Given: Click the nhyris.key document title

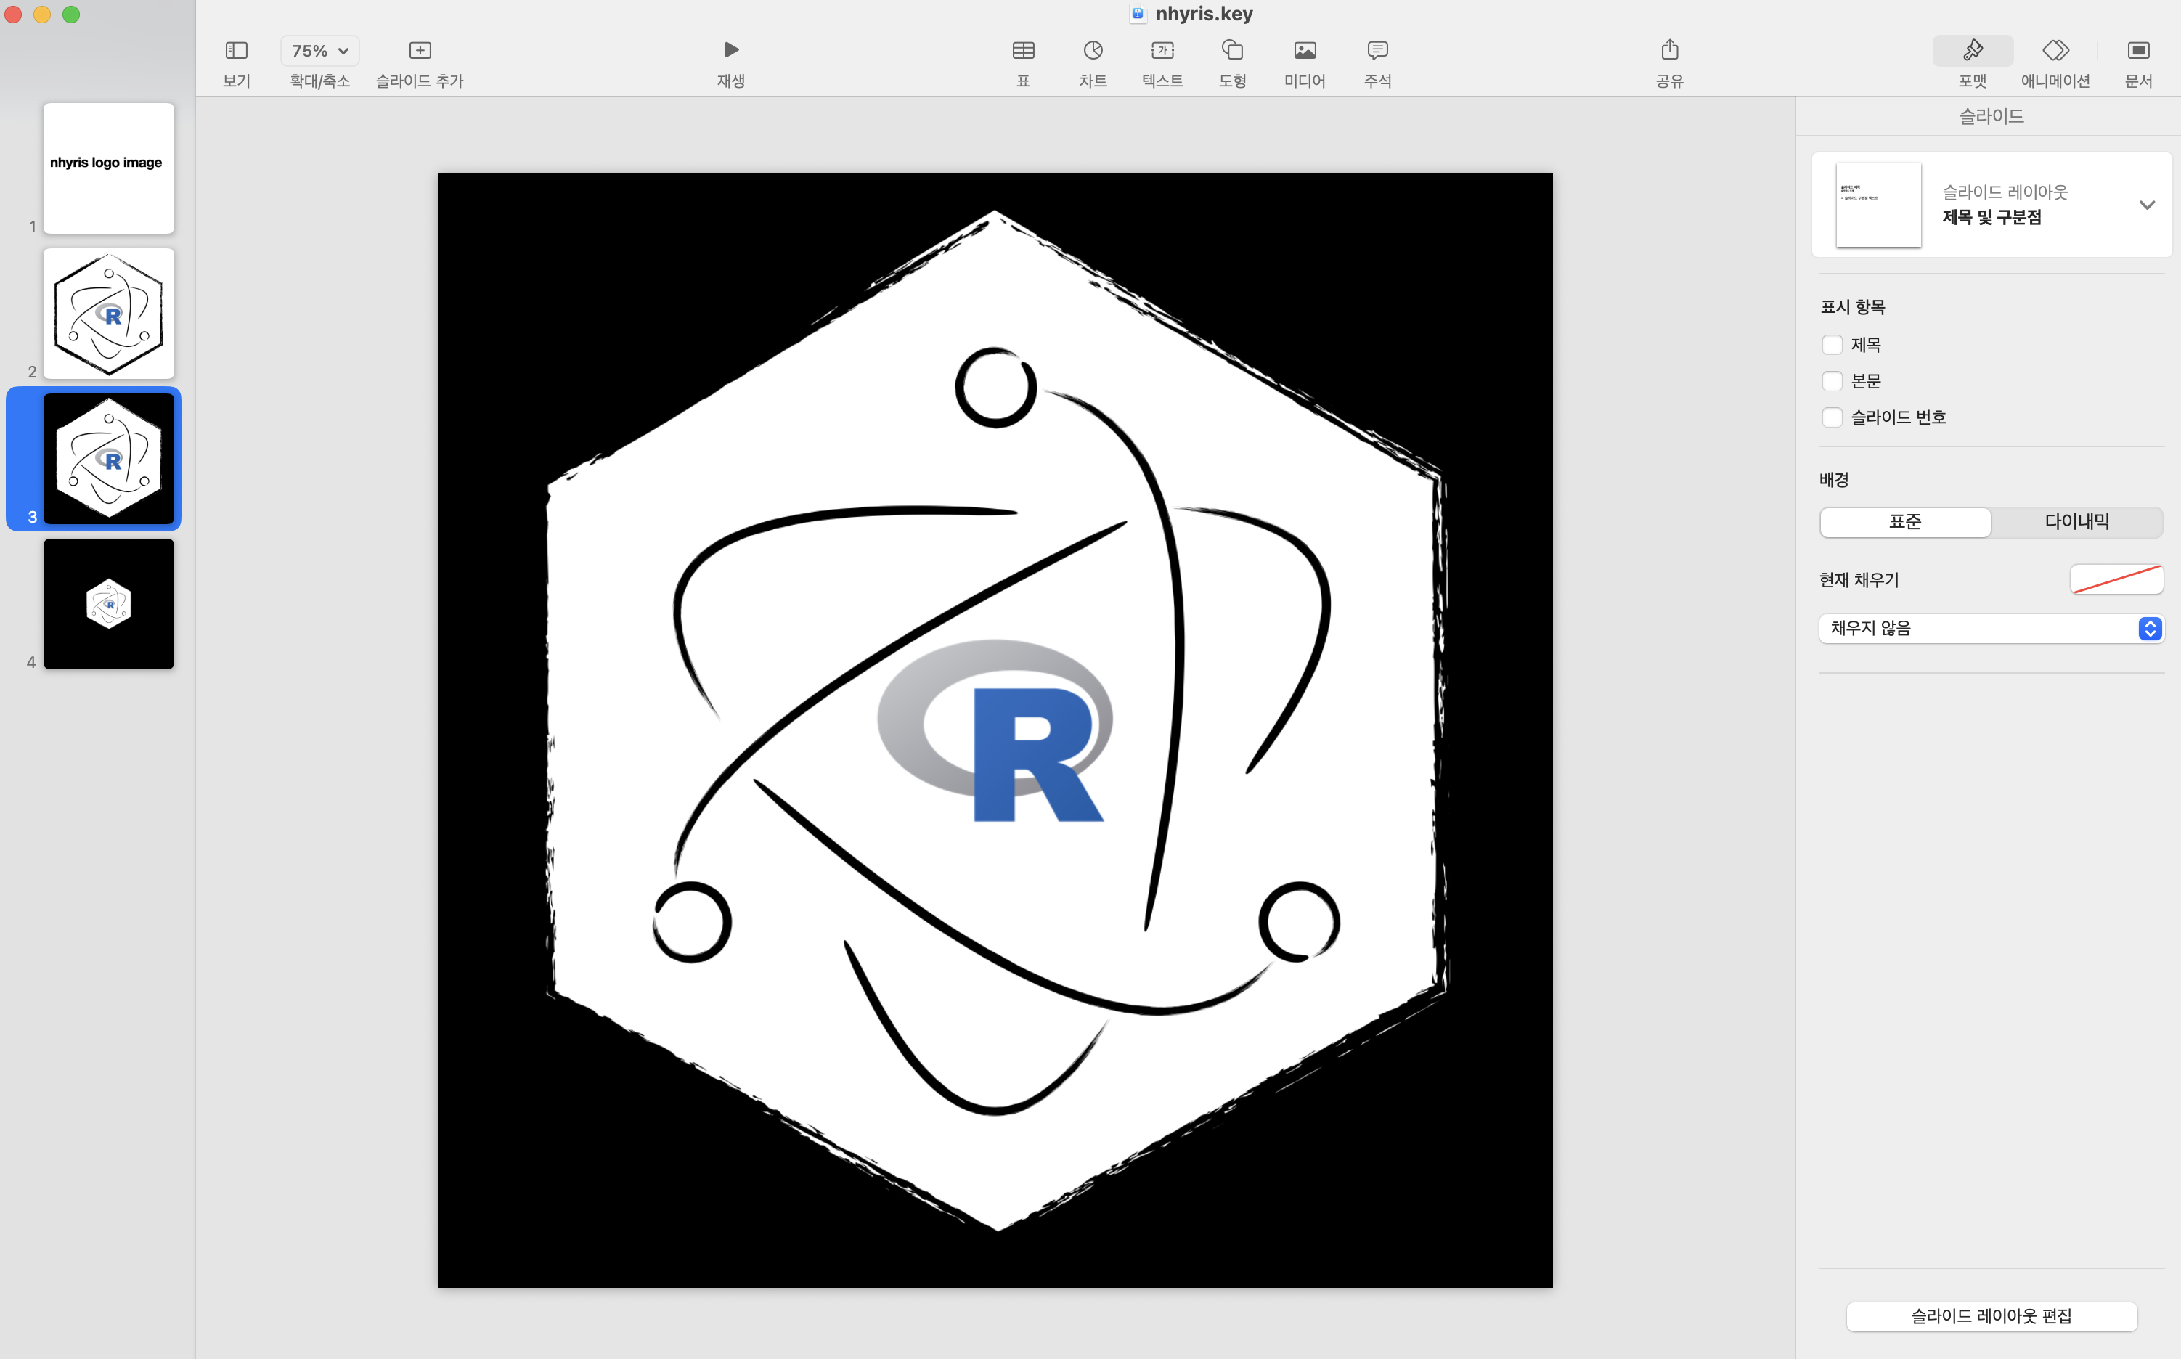Looking at the screenshot, I should click(1203, 14).
